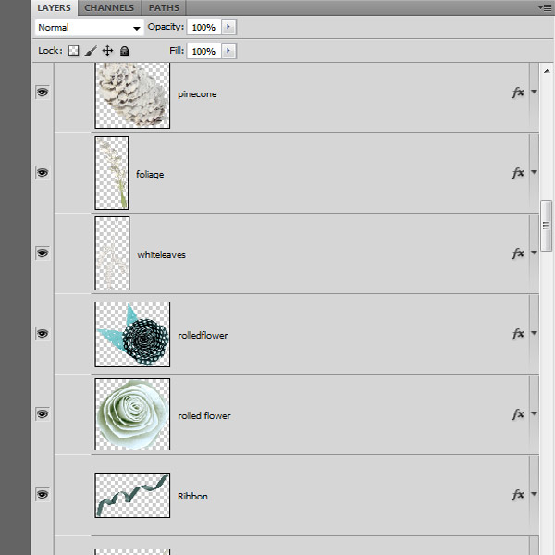Click the fx icon on rolledflower layer

[x=518, y=333]
